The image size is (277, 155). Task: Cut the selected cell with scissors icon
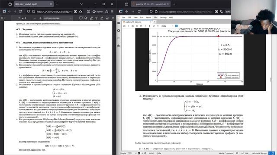[133, 26]
